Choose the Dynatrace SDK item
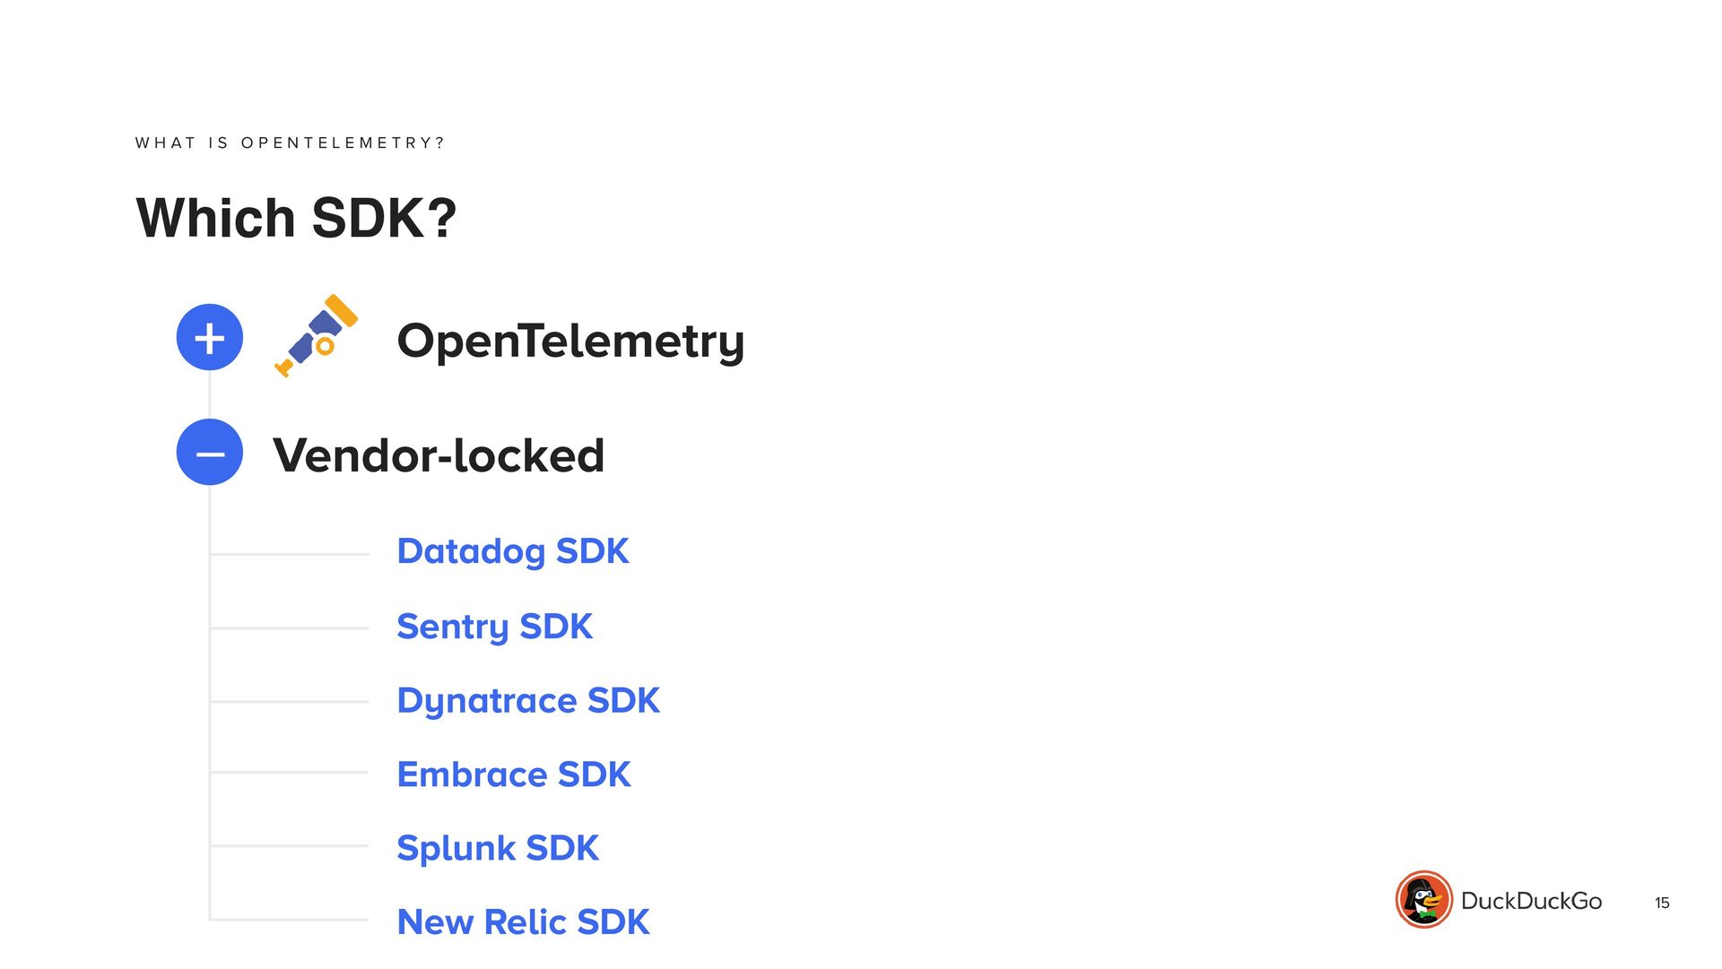 pos(528,701)
